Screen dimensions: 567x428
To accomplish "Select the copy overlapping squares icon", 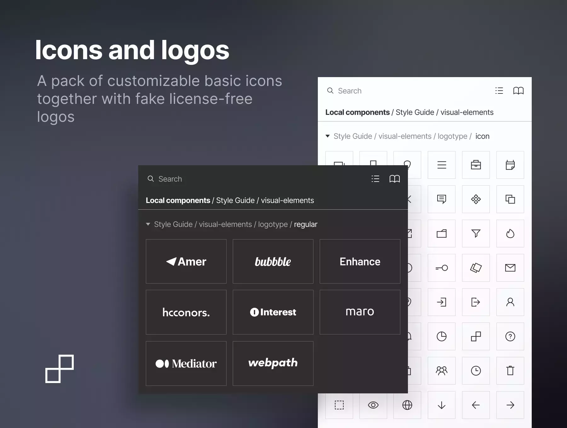I will 510,199.
